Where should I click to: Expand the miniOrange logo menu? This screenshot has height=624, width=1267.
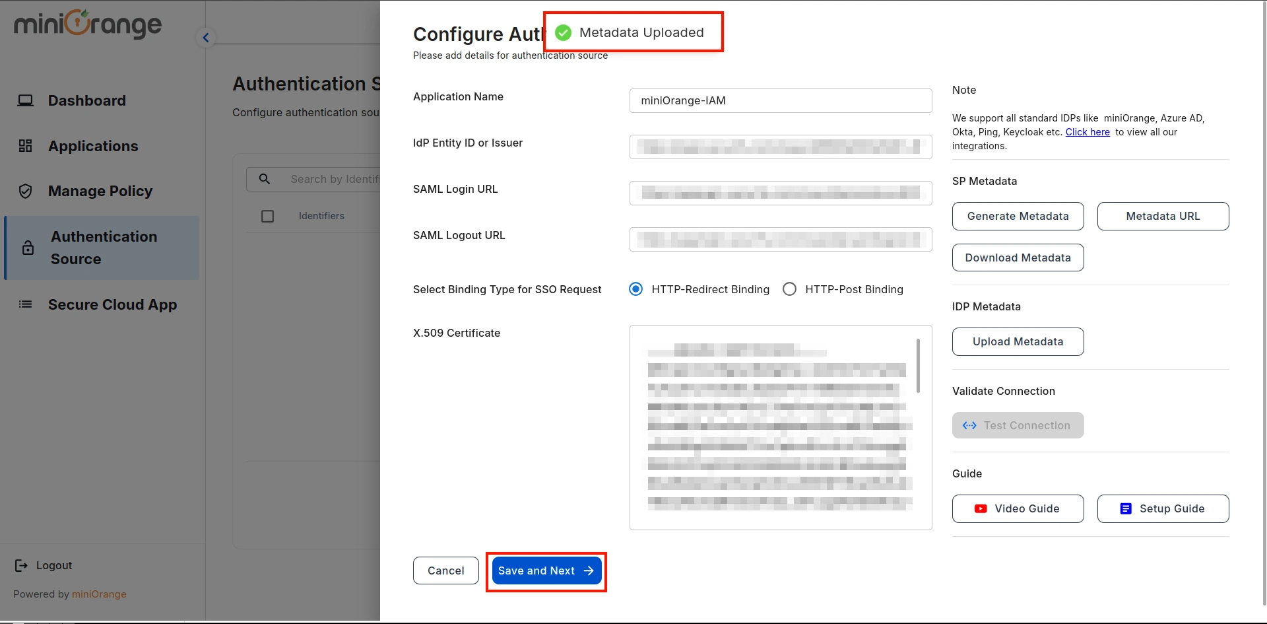click(x=86, y=24)
